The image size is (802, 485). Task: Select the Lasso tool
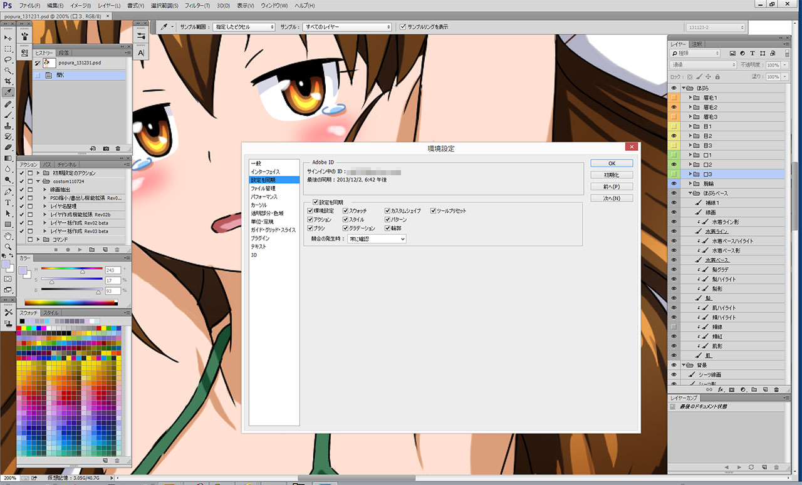coord(8,59)
